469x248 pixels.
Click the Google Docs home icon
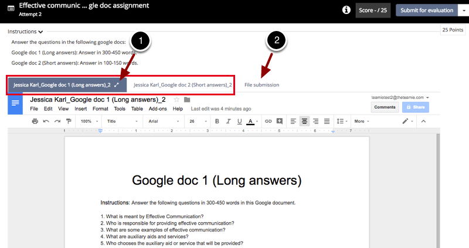[15, 104]
